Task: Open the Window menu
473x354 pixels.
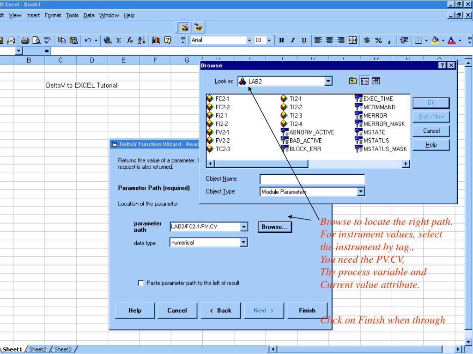Action: tap(109, 15)
